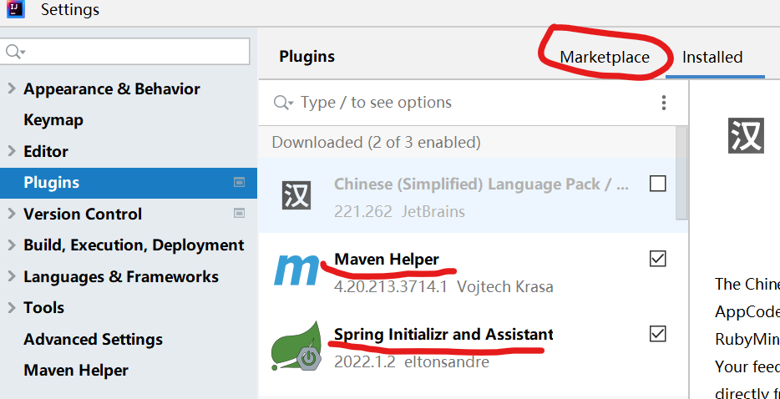
Task: Click the project-level icon beside Plugins
Action: (240, 183)
